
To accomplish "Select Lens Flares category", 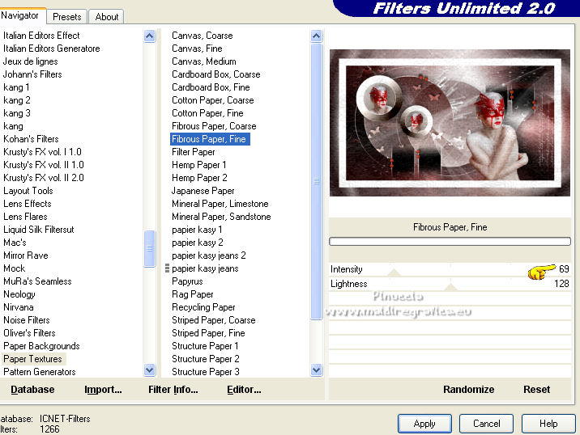I will coord(26,217).
